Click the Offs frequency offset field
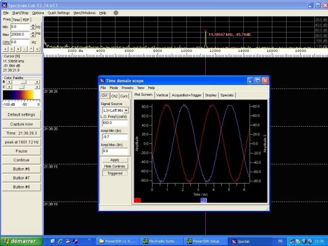328x246 pixels. (20, 42)
